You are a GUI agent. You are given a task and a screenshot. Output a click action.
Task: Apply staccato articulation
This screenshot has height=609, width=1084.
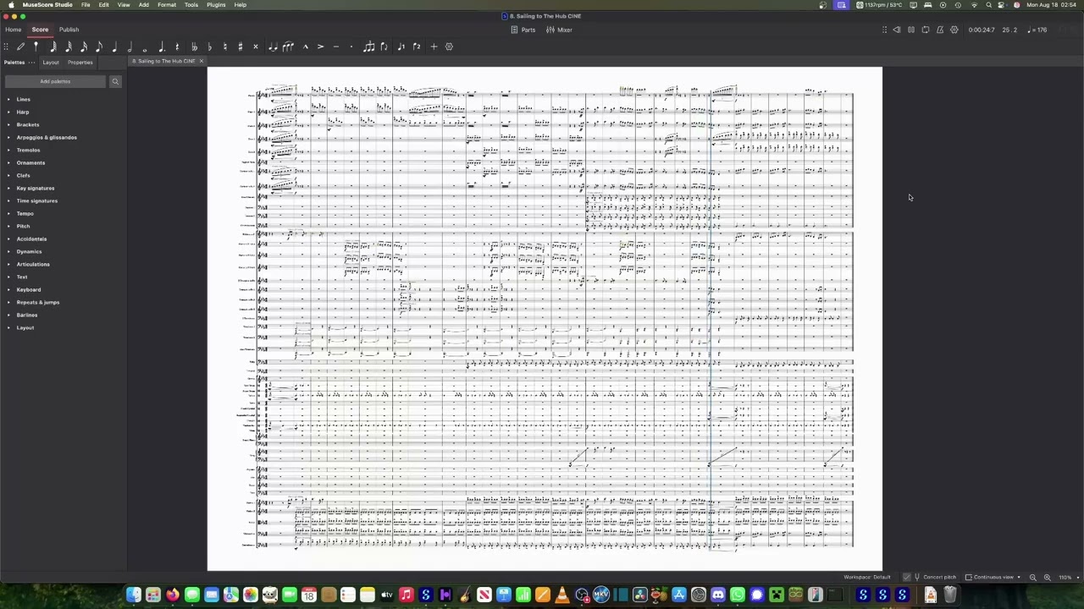pos(351,47)
